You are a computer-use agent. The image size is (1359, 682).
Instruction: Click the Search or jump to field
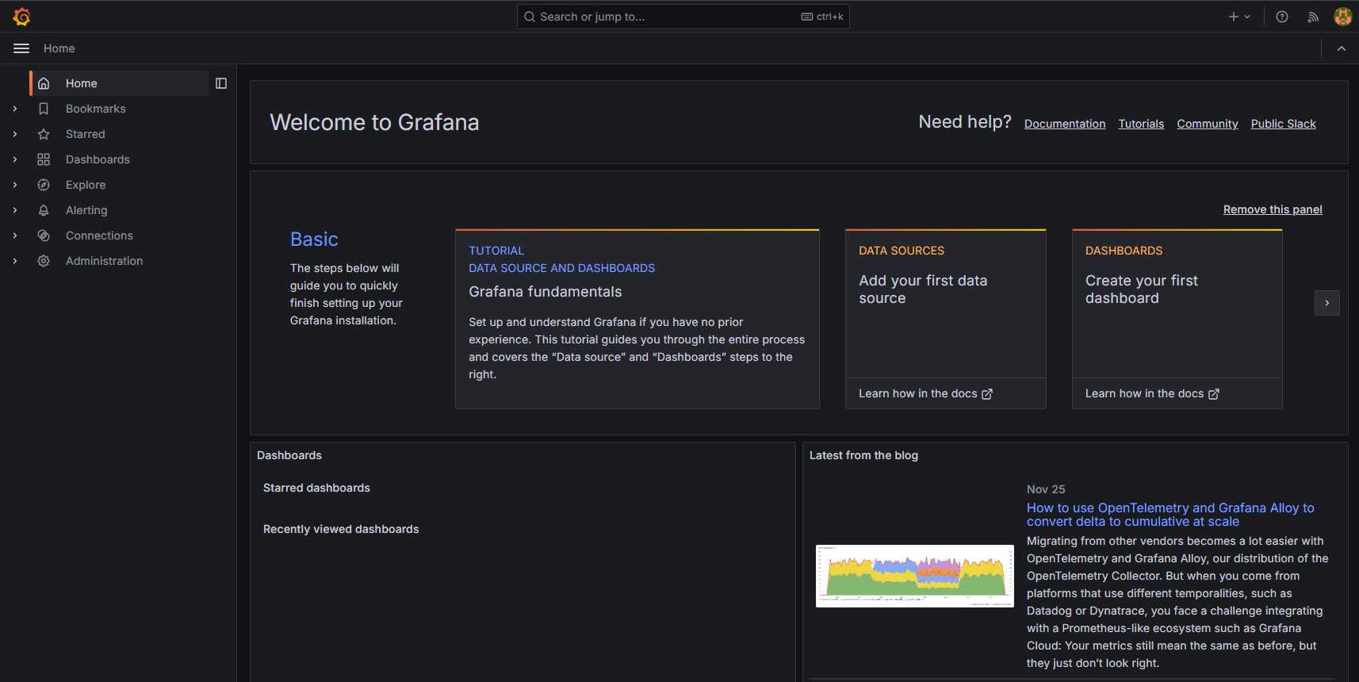pos(683,17)
